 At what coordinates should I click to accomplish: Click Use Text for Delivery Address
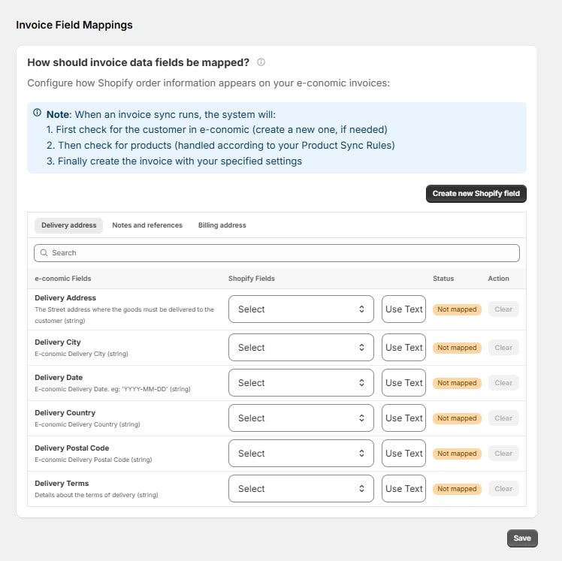pos(404,309)
